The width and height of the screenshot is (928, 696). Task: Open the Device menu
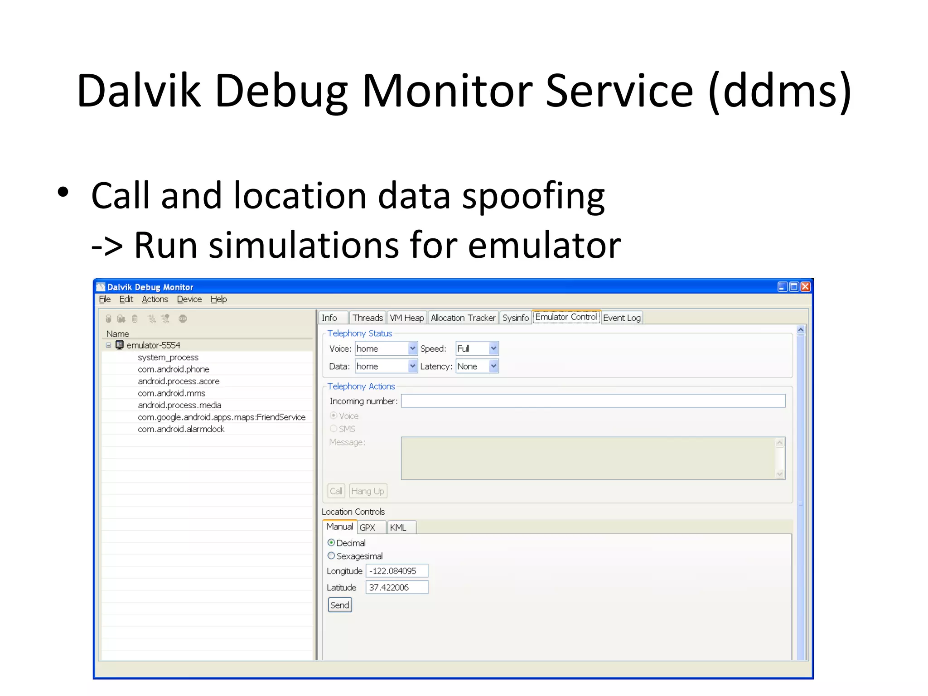click(x=189, y=299)
